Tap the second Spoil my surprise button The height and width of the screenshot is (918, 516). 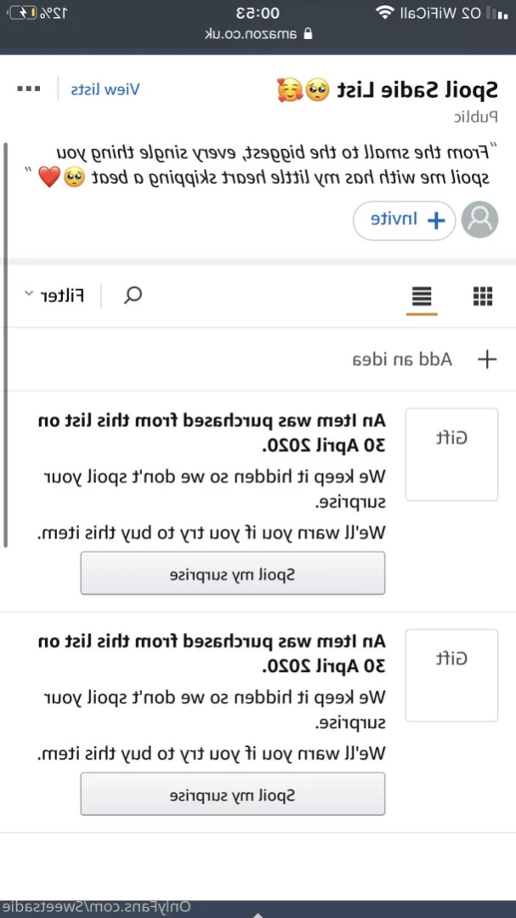[233, 794]
